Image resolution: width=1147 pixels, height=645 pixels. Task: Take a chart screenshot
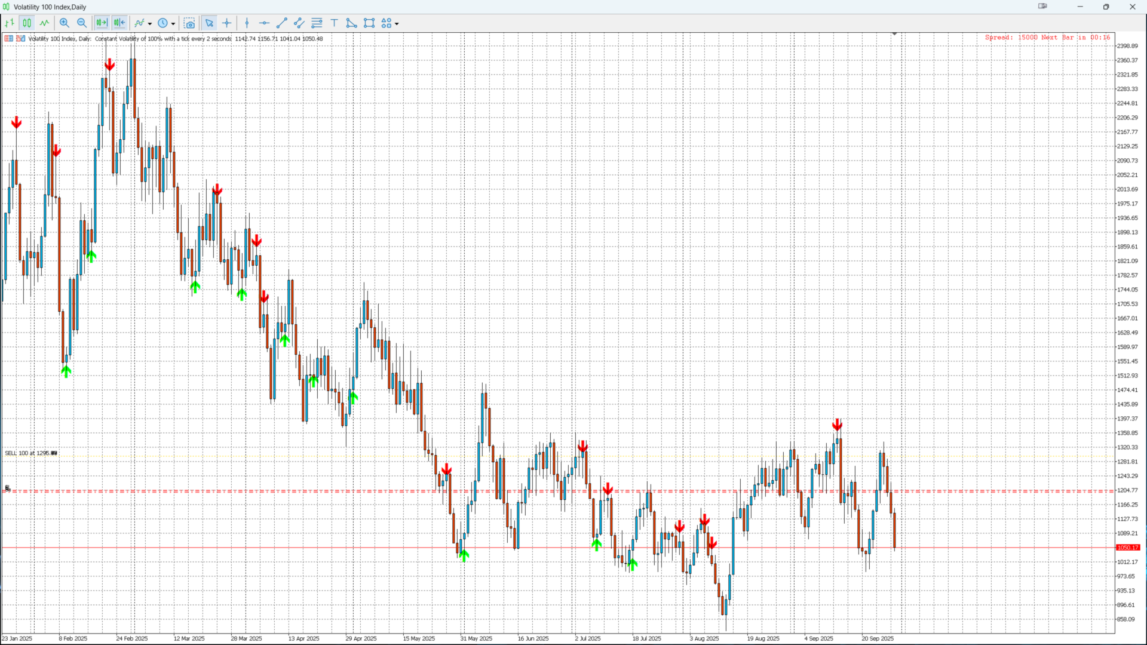pos(189,23)
